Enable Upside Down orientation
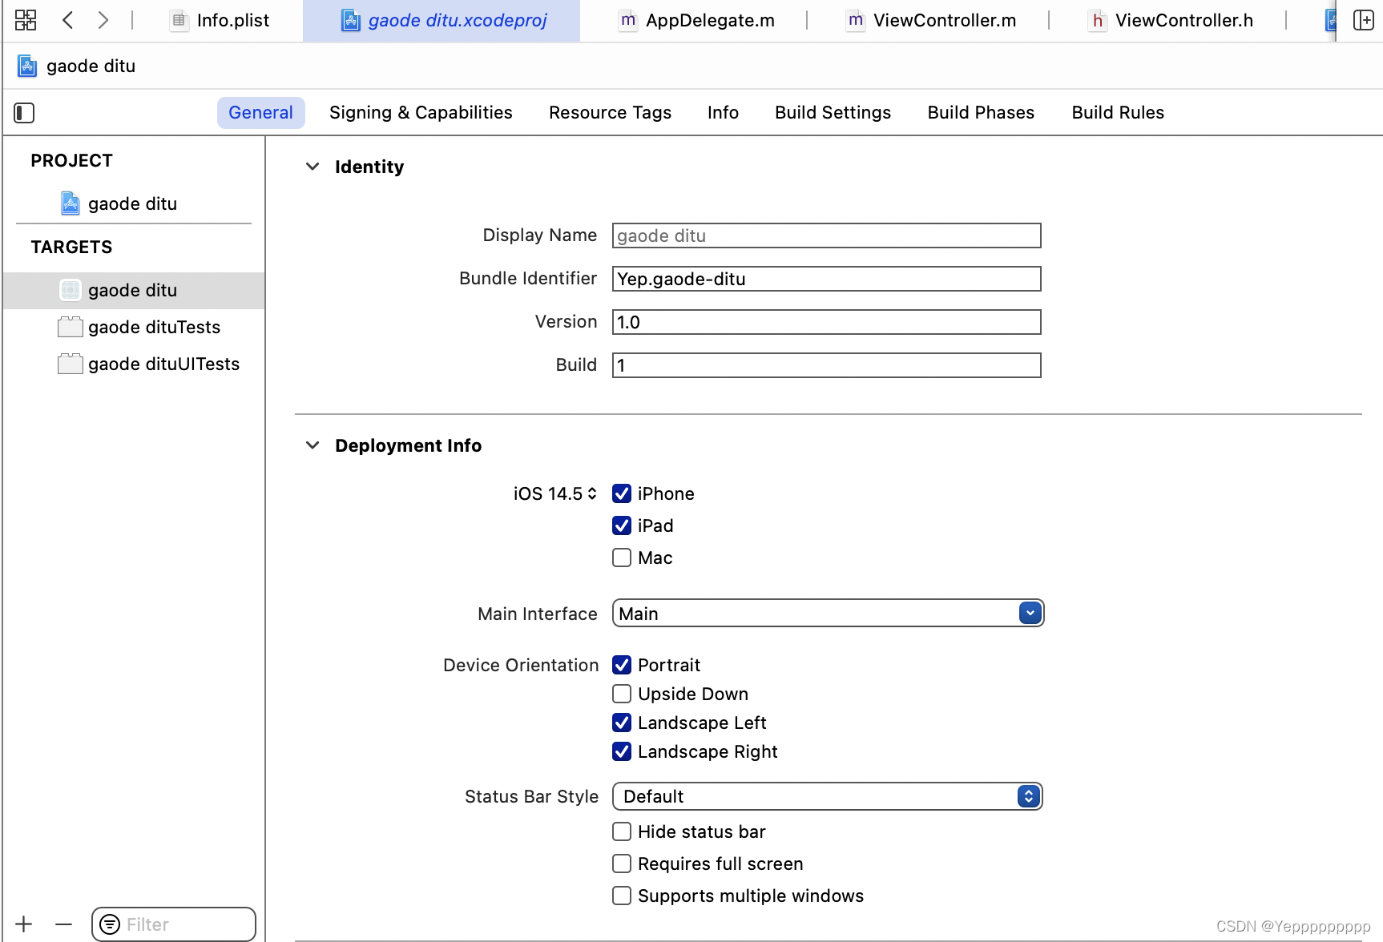 [x=622, y=694]
